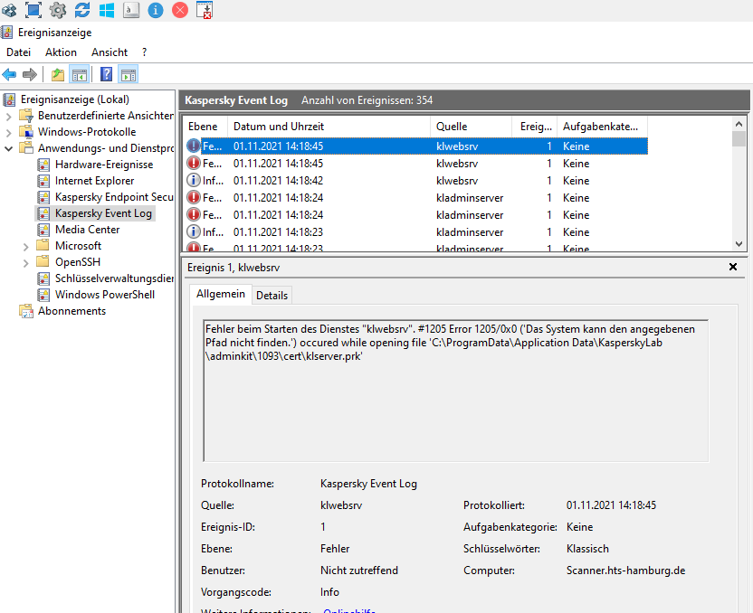The image size is (753, 613).
Task: Click the blue refresh arrows icon
Action: tap(82, 10)
